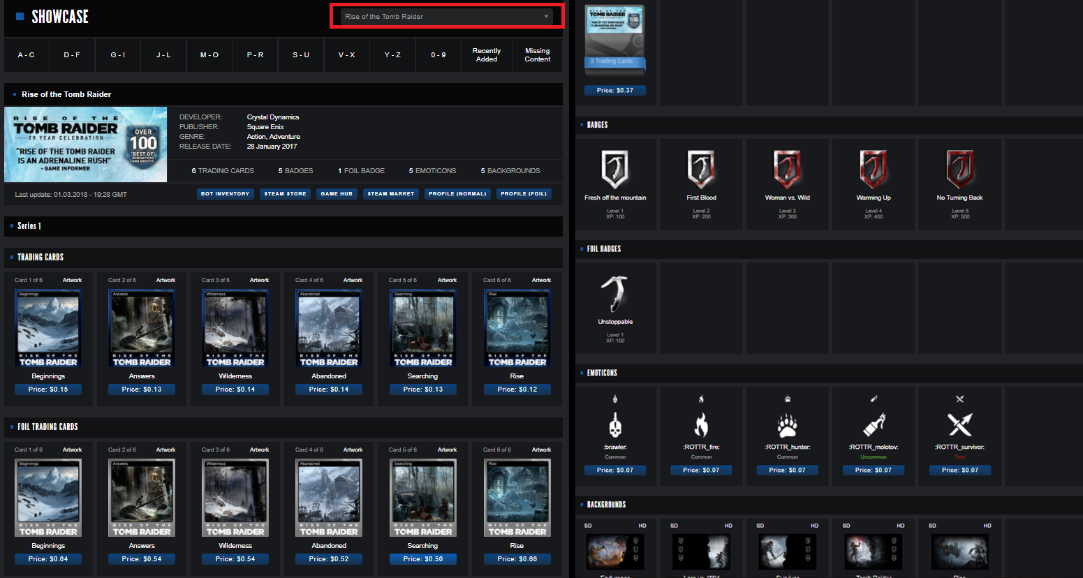This screenshot has height=578, width=1083.
Task: Open the Artwork link for non-foil Card 4 of 6
Action: (353, 280)
